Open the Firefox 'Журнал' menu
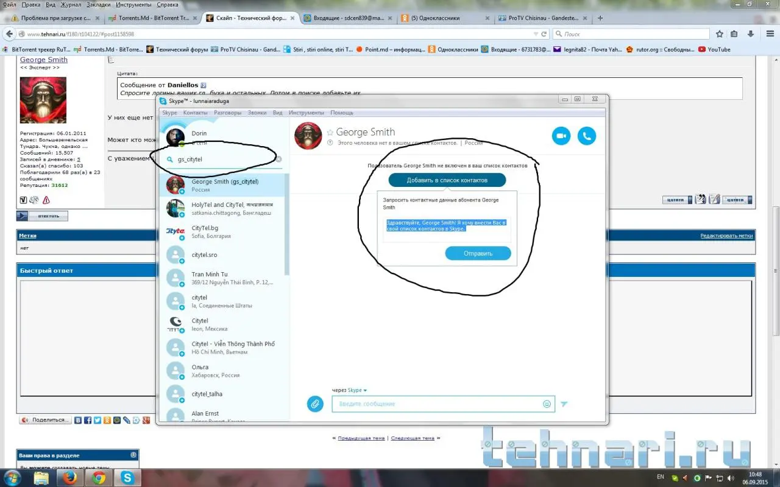Viewport: 780px width, 487px height. [x=71, y=4]
